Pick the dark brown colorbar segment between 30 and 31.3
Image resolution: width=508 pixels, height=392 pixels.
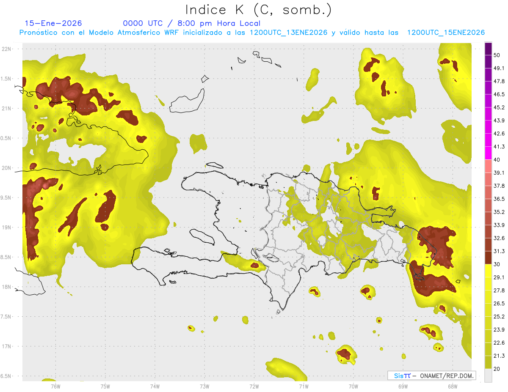click(488, 258)
